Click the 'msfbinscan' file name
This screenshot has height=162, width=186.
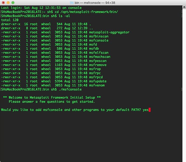pyautogui.click(x=99, y=36)
